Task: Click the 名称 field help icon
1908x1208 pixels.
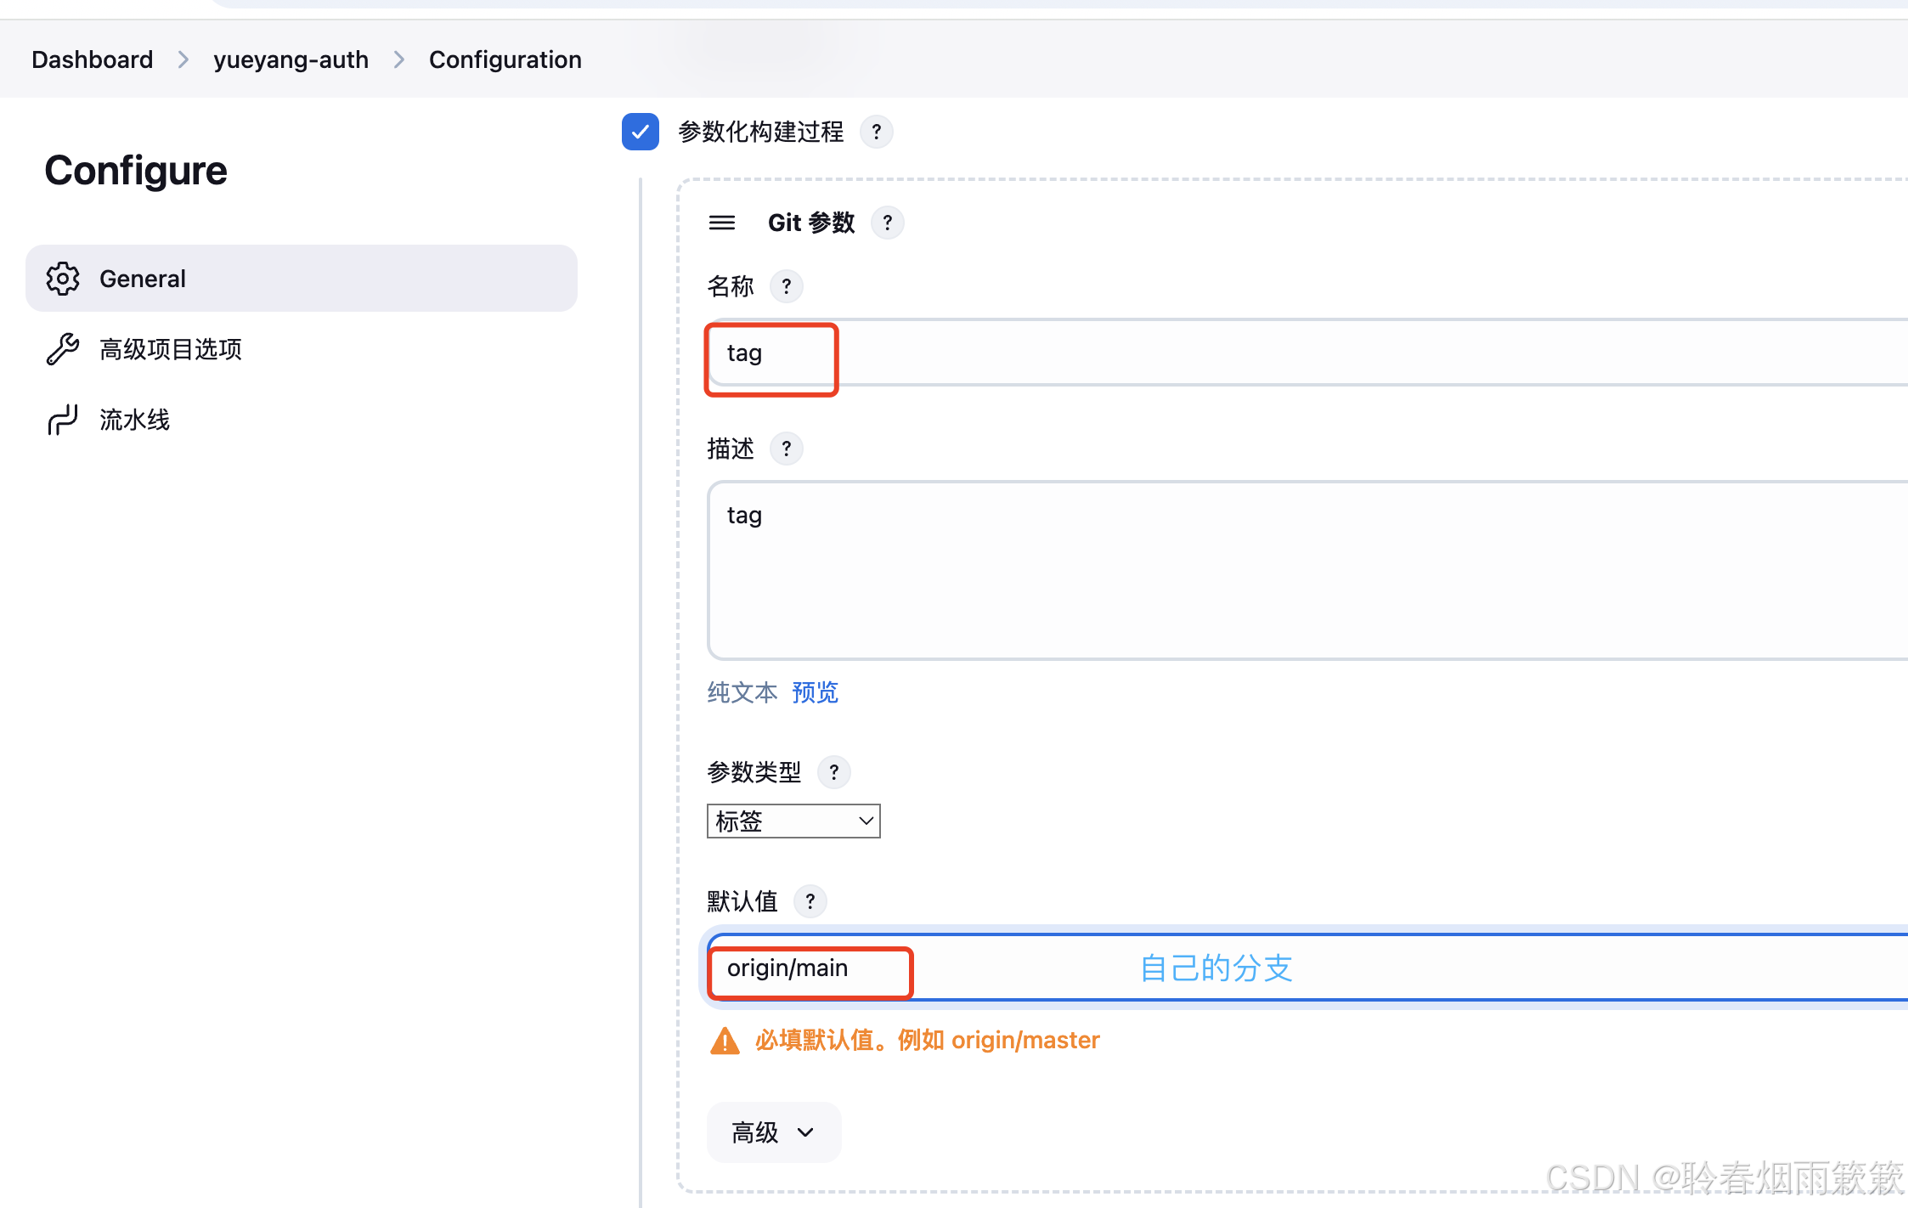Action: [786, 286]
